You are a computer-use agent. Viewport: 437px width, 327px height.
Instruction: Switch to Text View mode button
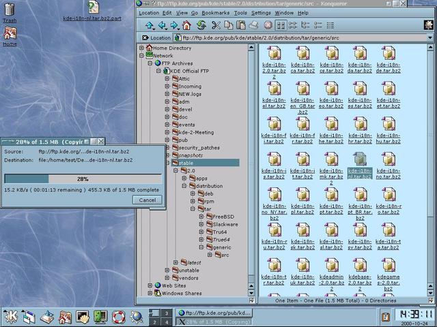[330, 26]
